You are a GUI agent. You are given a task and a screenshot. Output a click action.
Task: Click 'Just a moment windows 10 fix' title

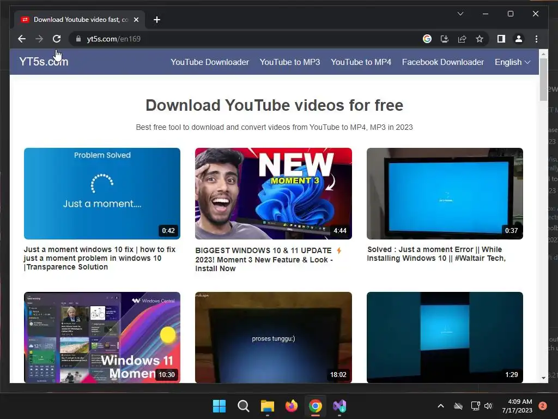click(100, 258)
